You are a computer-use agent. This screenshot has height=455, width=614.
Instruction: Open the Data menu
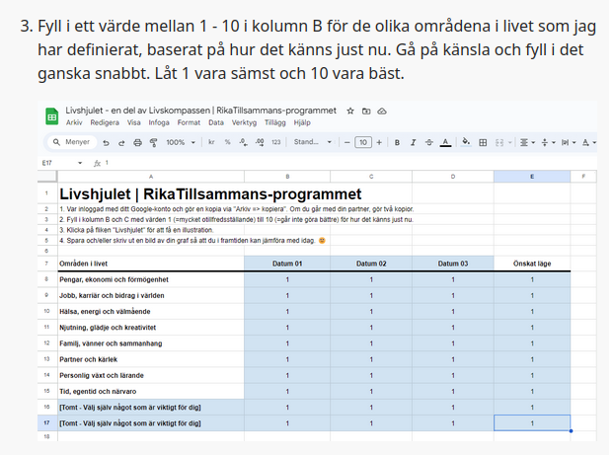point(216,122)
